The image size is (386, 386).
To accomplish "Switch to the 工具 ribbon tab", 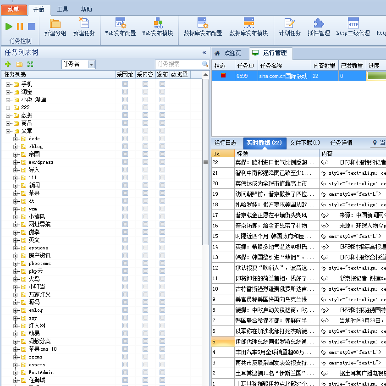I will (63, 9).
